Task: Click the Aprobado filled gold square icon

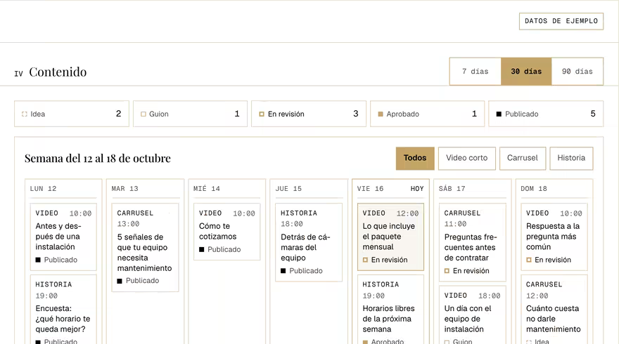Action: (x=381, y=114)
